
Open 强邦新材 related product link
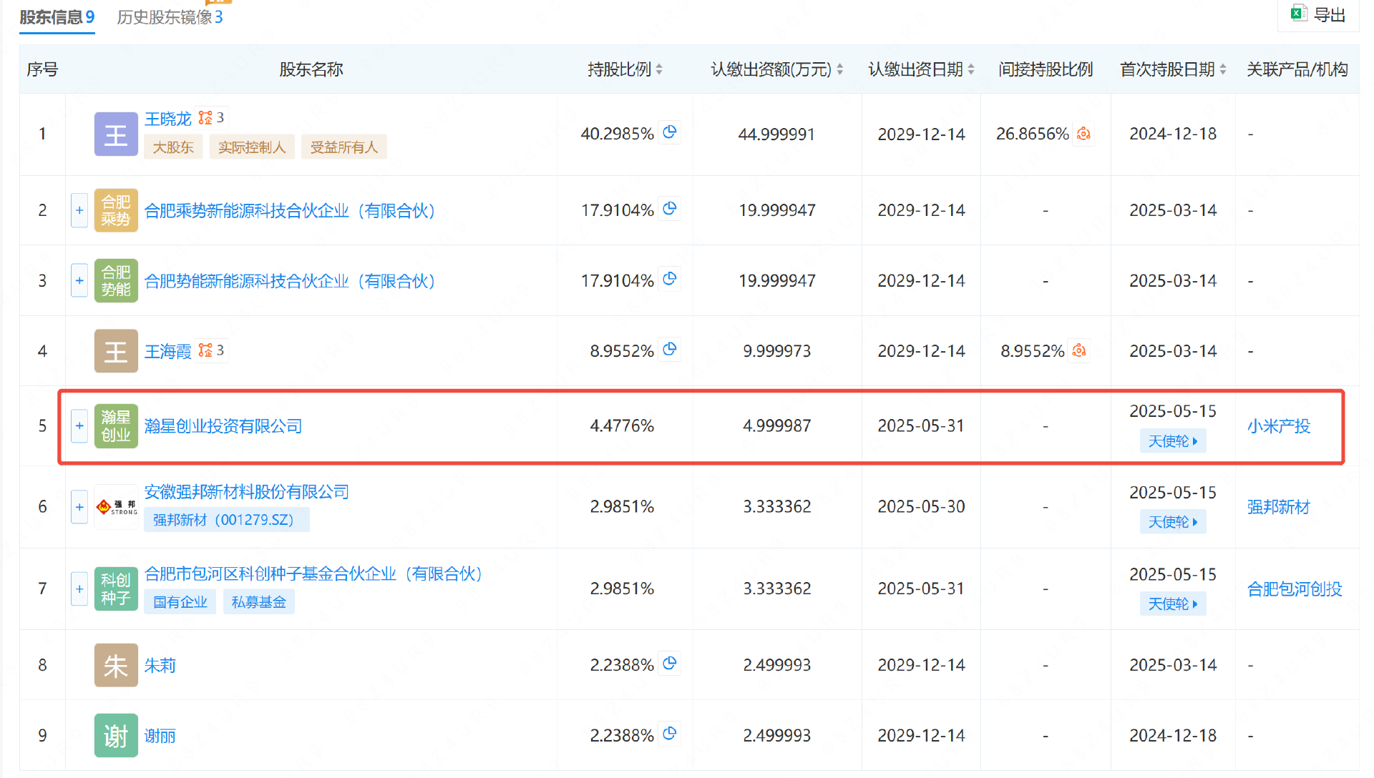(1278, 507)
